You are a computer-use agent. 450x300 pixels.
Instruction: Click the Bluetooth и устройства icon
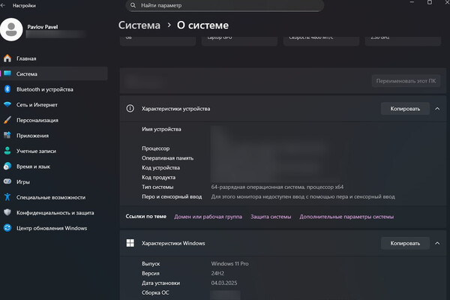pos(7,89)
